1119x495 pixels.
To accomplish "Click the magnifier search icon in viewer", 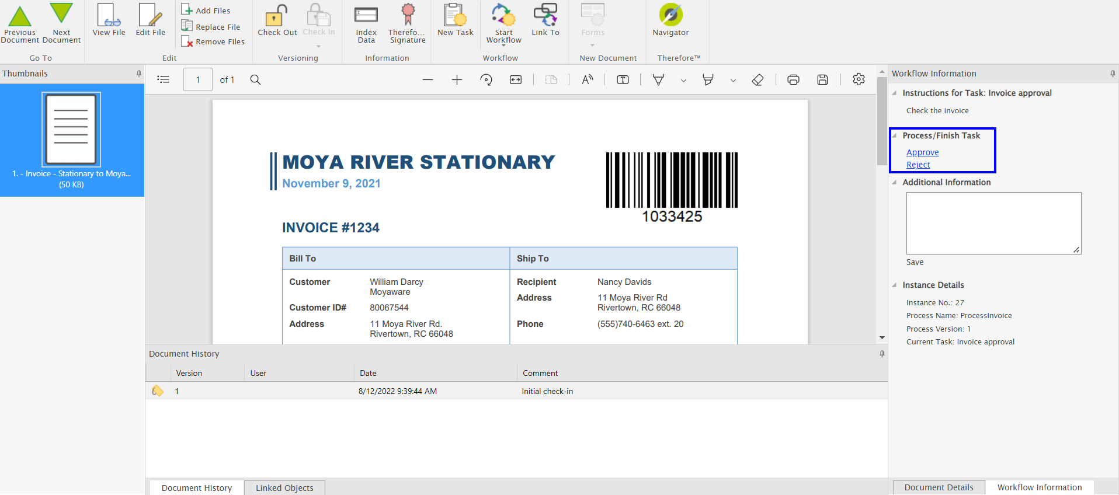I will click(x=255, y=80).
